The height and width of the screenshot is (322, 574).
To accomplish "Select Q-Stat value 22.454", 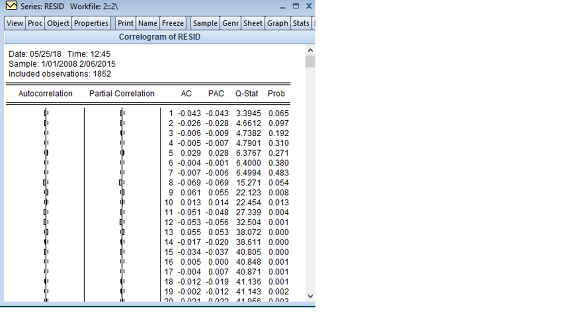I will click(249, 203).
